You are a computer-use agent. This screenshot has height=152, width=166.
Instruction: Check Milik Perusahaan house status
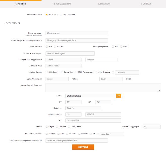(76, 72)
